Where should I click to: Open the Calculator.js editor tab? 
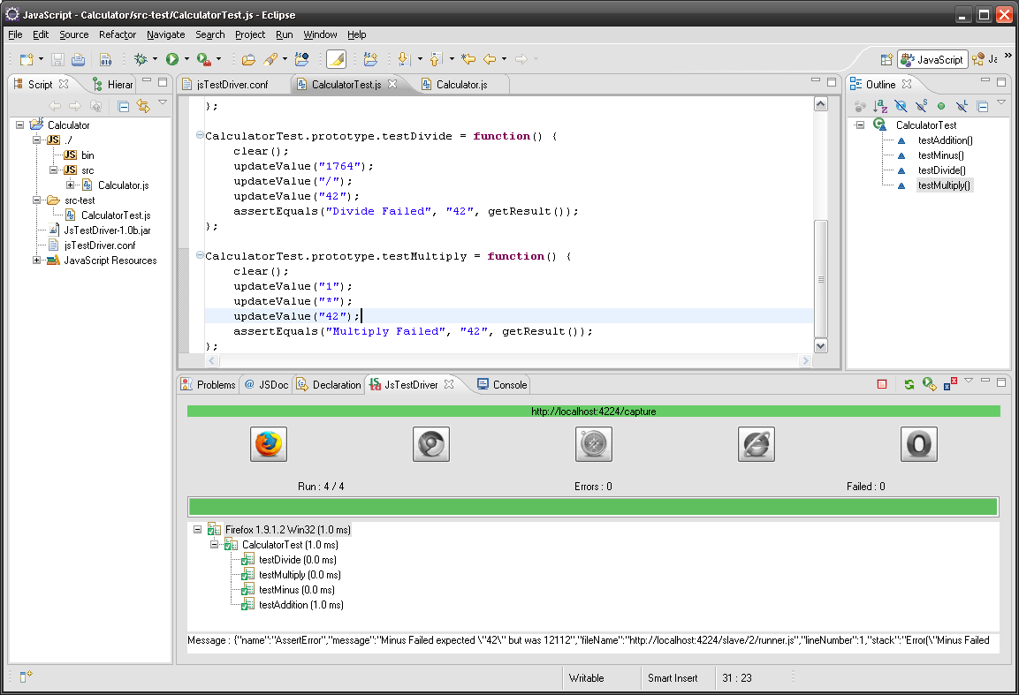(460, 85)
